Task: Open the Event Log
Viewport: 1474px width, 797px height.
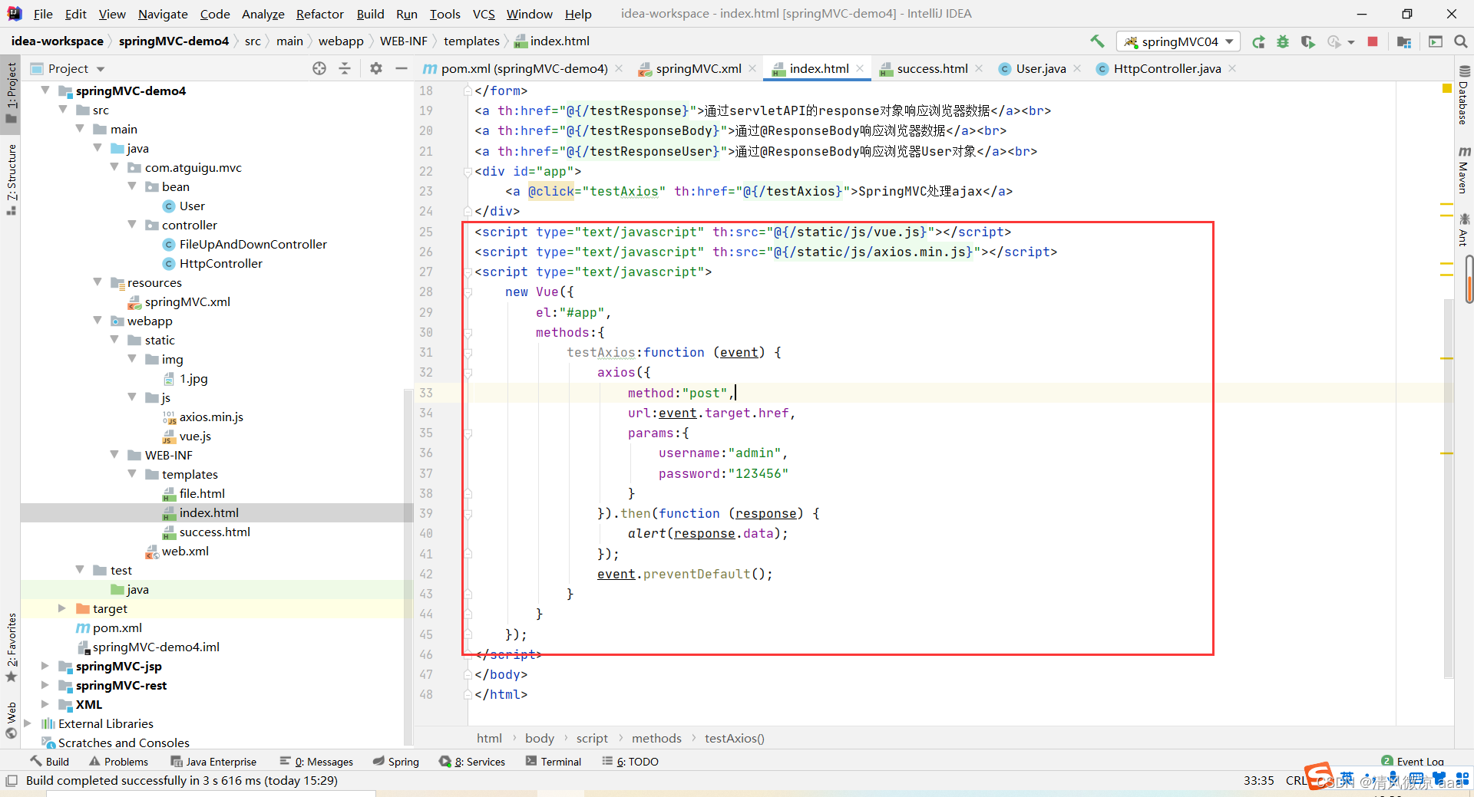Action: [1413, 762]
